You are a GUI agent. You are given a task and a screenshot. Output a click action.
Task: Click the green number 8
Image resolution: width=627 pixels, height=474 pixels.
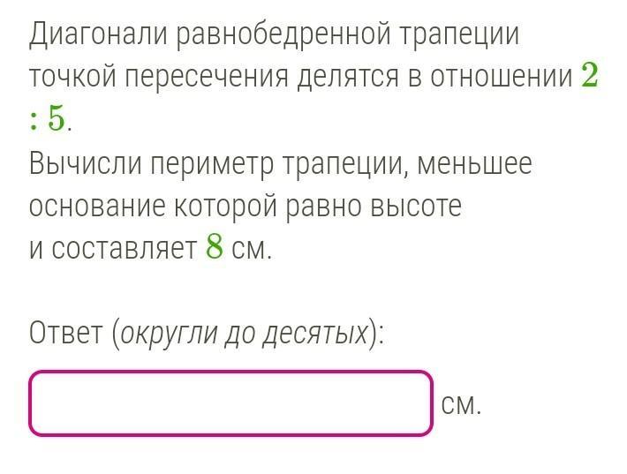click(214, 249)
